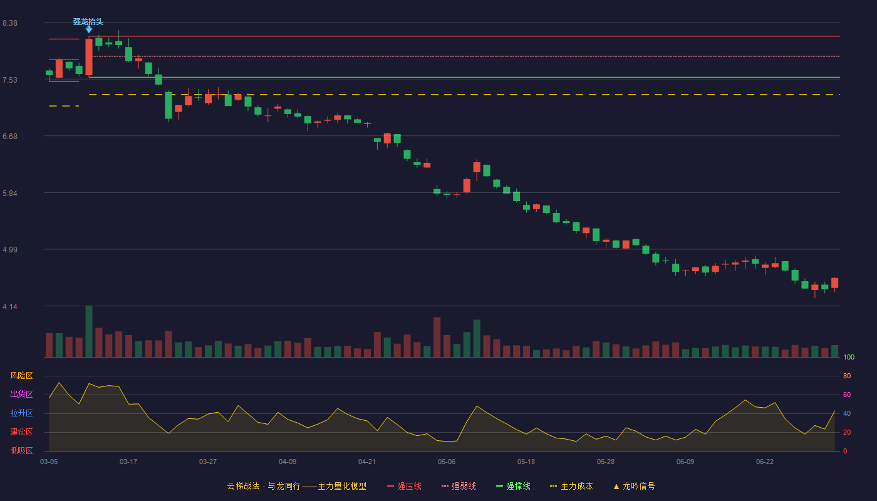Toggle the 主力成本 legend entry
877x501 pixels.
click(571, 486)
